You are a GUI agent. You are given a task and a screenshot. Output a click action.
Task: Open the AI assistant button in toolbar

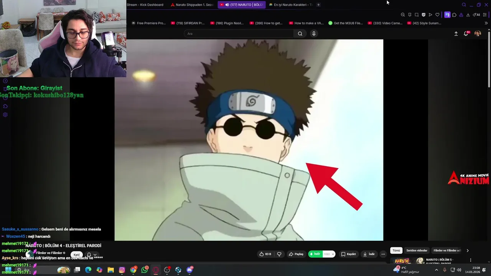click(x=476, y=15)
